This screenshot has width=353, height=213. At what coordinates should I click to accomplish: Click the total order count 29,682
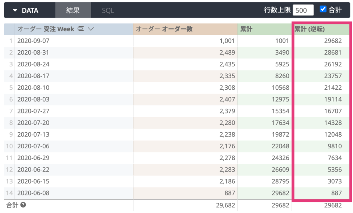[225, 205]
